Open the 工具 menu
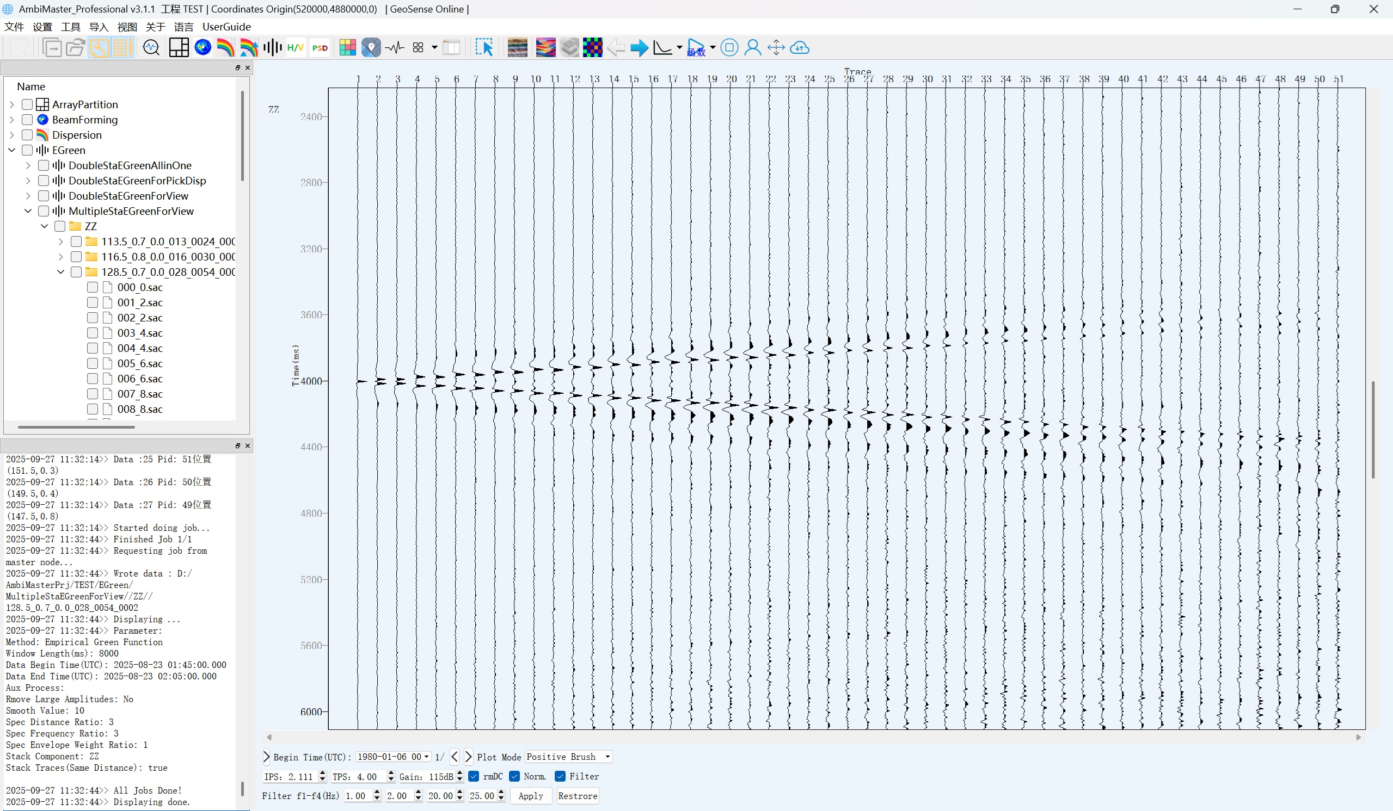 click(x=70, y=27)
